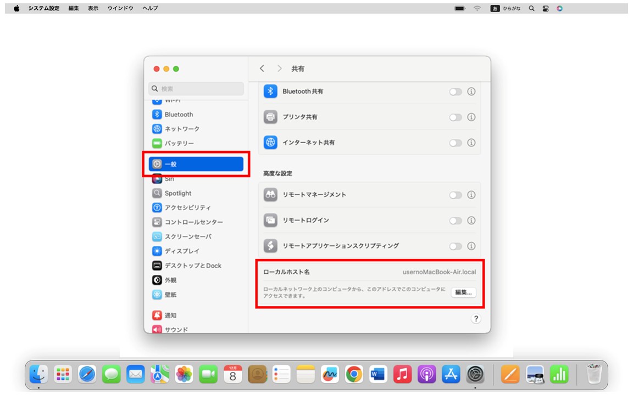Enable リモートログイン

456,221
